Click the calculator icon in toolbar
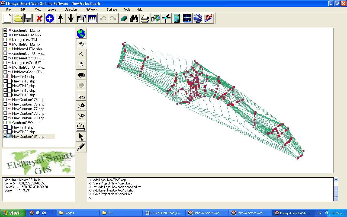This screenshot has height=217, width=347. [177, 18]
